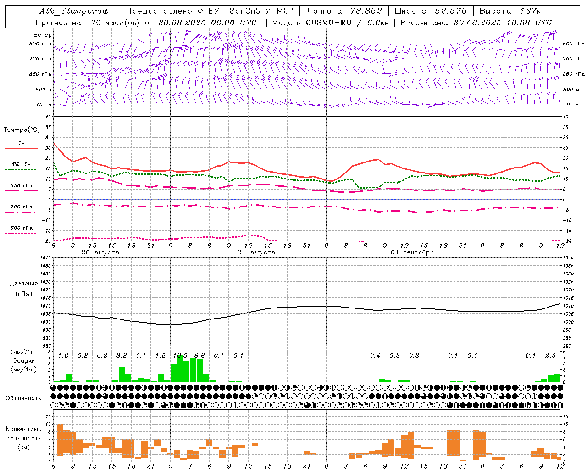Image resolution: width=587 pixels, height=470 pixels.
Task: Click the 'Давление' pressure panel label
Action: [24, 284]
